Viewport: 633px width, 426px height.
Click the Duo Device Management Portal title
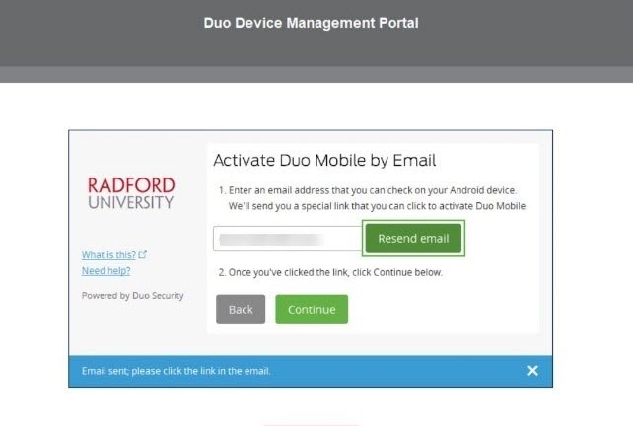[x=311, y=23]
